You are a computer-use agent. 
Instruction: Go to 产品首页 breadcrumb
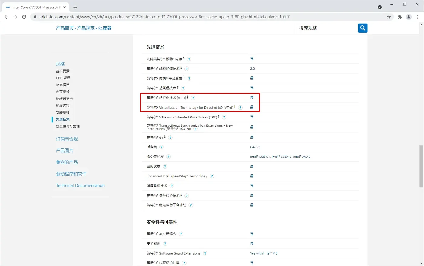65,28
